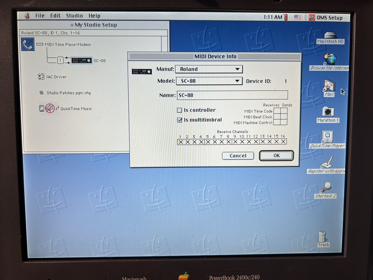Click the computer icon left of QuickTime Music

(42, 108)
